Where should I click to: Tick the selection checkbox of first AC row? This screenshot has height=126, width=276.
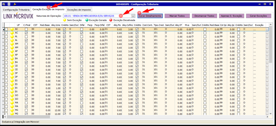[7, 29]
